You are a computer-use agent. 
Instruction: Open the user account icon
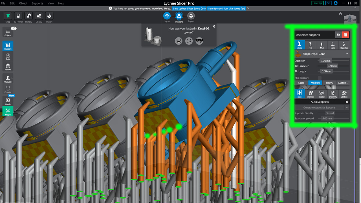coord(336,3)
